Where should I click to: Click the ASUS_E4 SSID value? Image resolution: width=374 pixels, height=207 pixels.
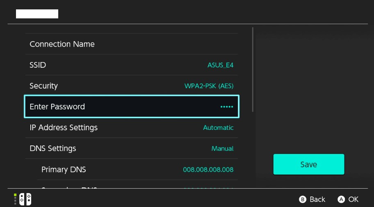pyautogui.click(x=220, y=65)
